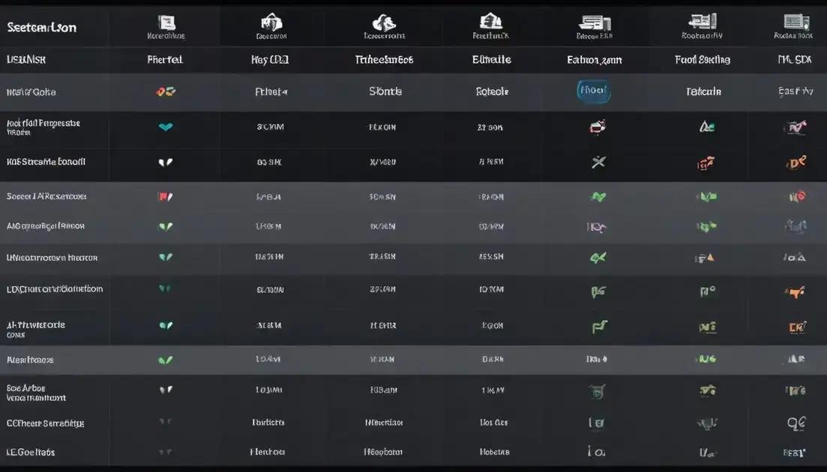This screenshot has height=472, width=827.
Task: Toggle the green check mark in the highlighted 'Aiesthaes' row
Action: click(166, 360)
